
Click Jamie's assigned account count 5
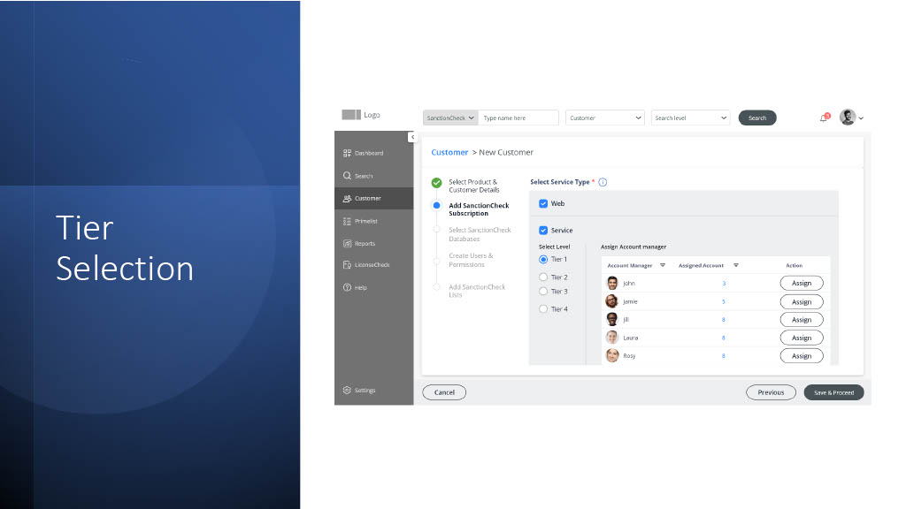click(724, 302)
